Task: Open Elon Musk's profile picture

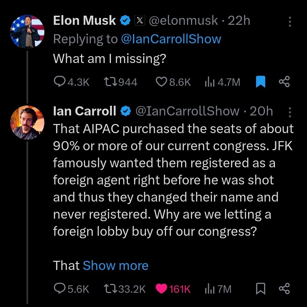Action: pos(27,31)
